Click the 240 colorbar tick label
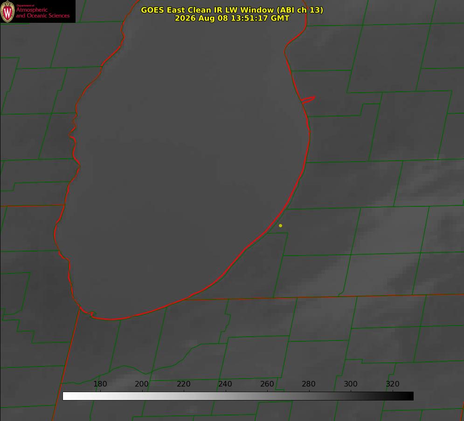Screen dimensions: 464x421 pyautogui.click(x=225, y=384)
